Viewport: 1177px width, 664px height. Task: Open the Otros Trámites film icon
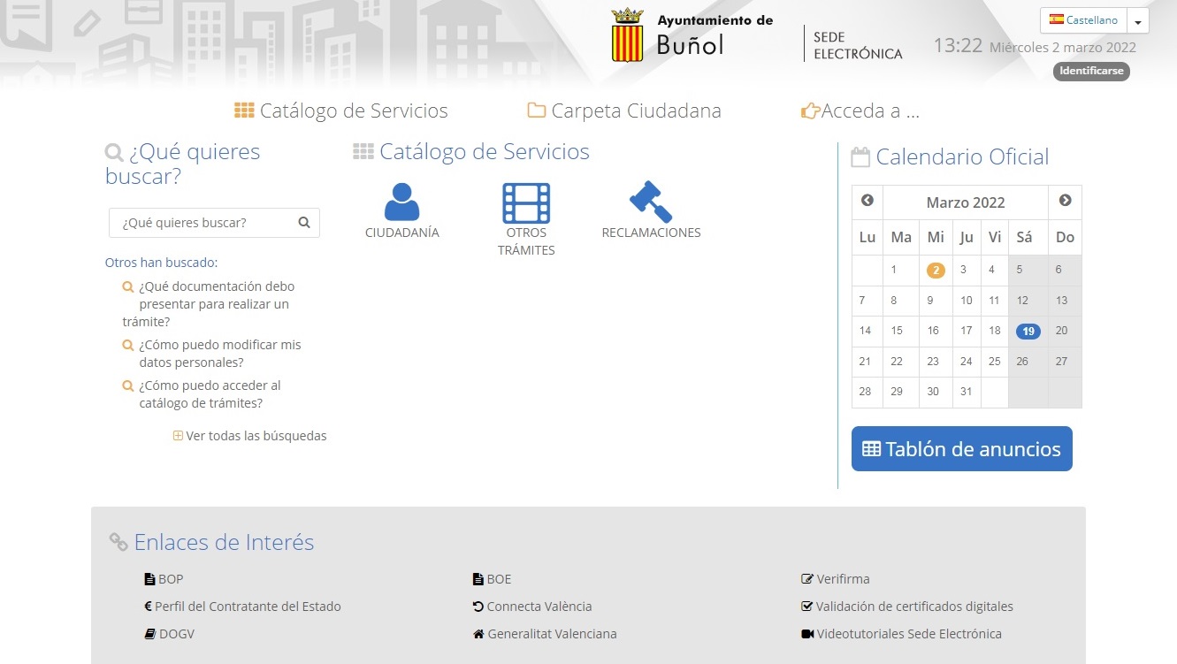tap(526, 202)
